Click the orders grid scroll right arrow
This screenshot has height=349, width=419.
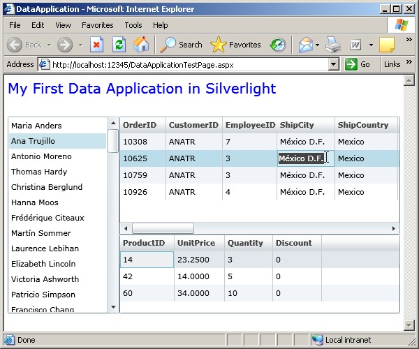click(393, 228)
